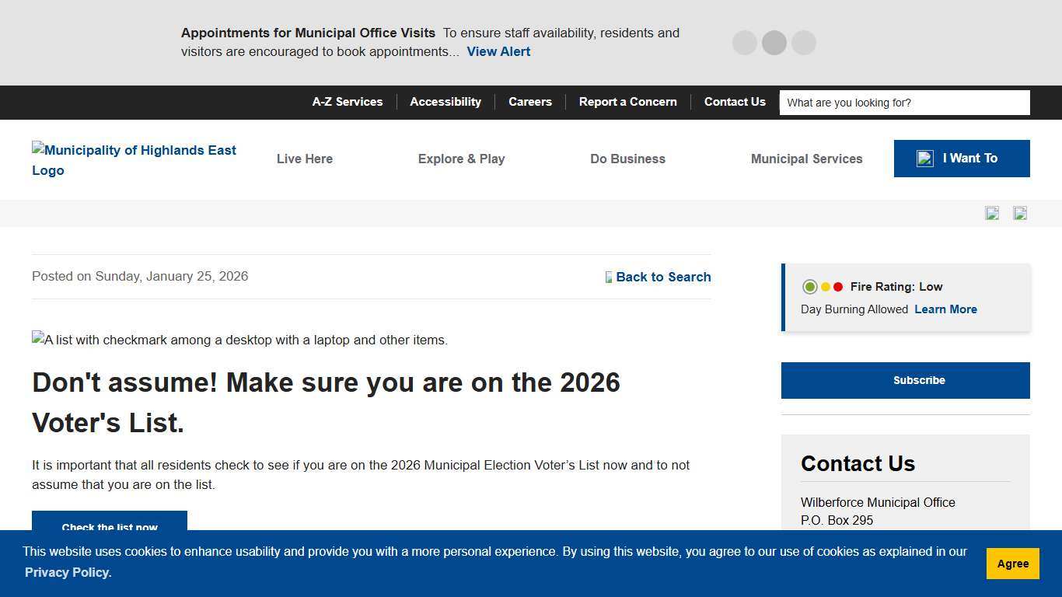Click the rightmost icon in gray strip below navigation
The width and height of the screenshot is (1062, 597).
[x=1020, y=213]
